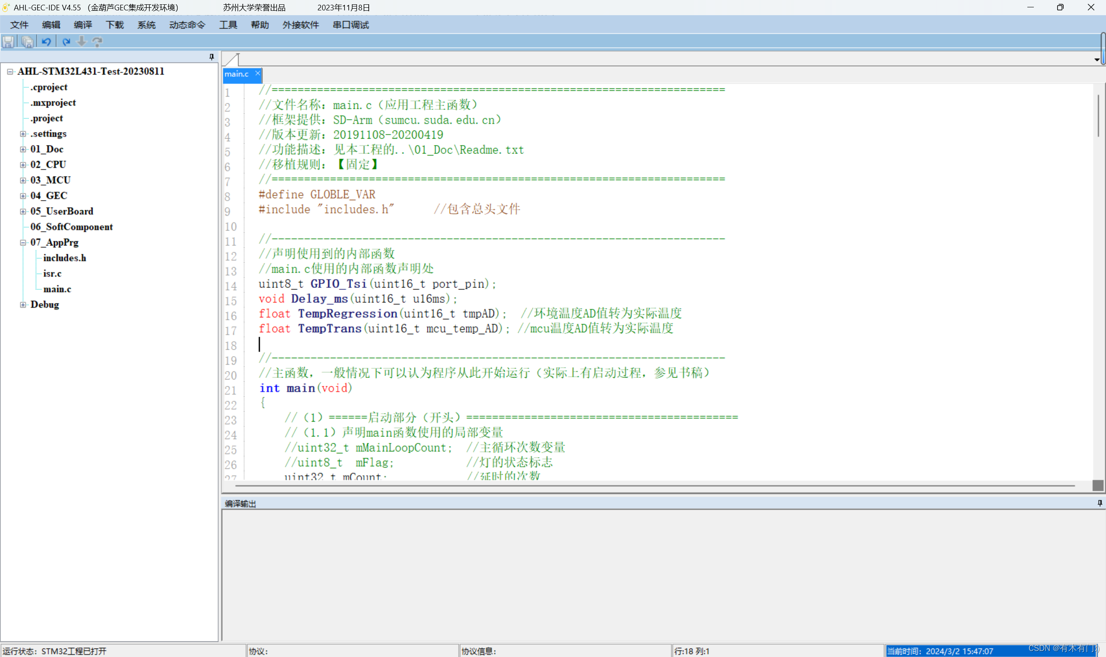Toggle the 编译输出 panel pin icon
This screenshot has height=657, width=1106.
[x=1100, y=503]
